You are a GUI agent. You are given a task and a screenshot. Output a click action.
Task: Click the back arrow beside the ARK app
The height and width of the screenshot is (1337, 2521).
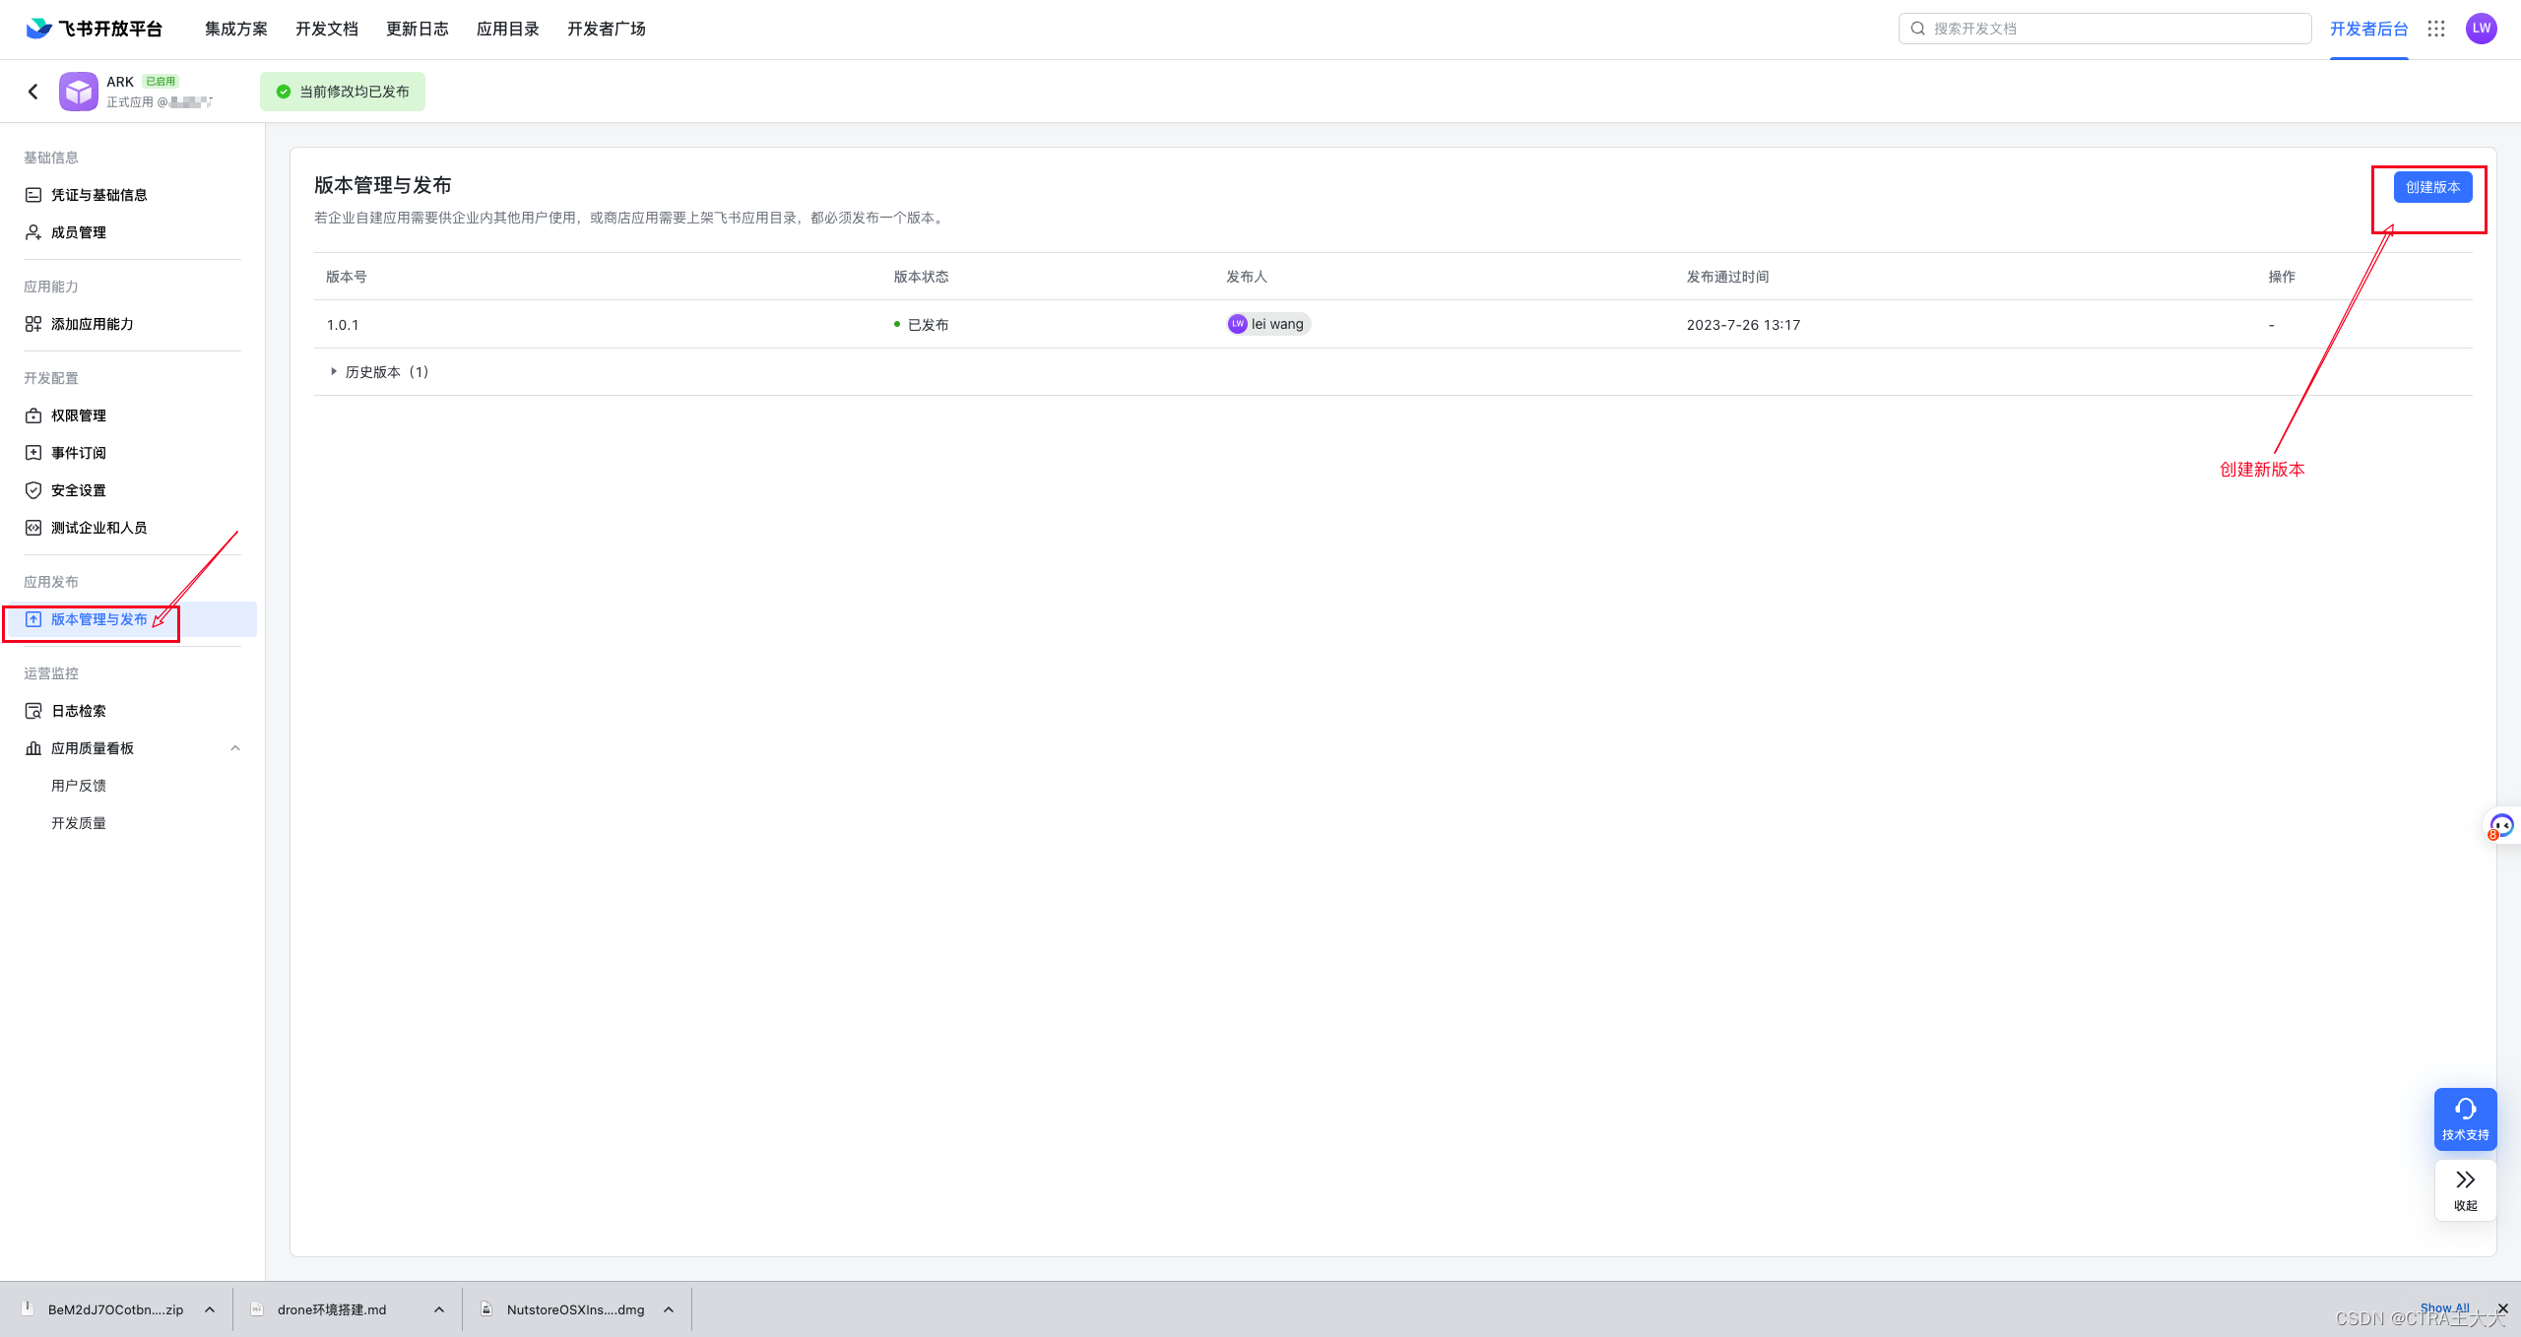coord(33,92)
